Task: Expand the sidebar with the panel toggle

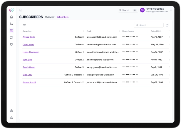Action: pos(21,10)
